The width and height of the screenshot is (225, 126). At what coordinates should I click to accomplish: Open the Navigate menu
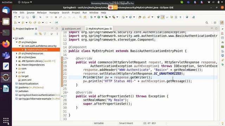tap(54, 13)
